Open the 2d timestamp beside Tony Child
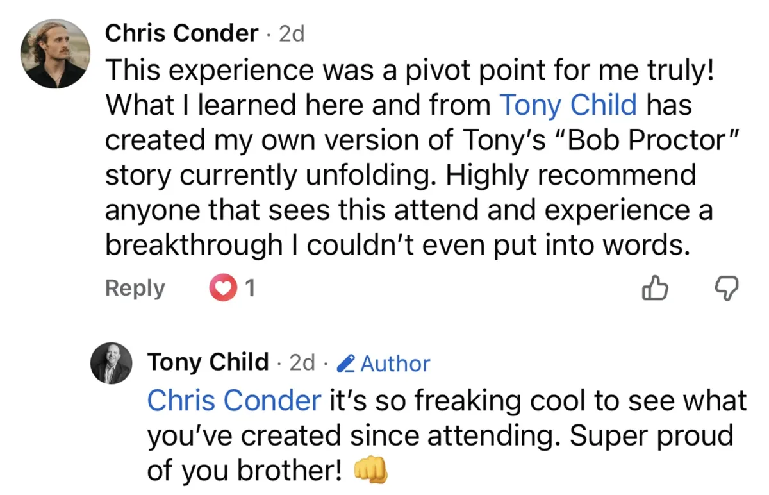The height and width of the screenshot is (495, 769). (x=302, y=363)
